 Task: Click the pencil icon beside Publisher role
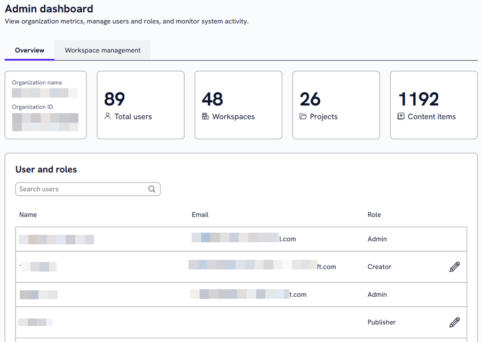(x=454, y=322)
